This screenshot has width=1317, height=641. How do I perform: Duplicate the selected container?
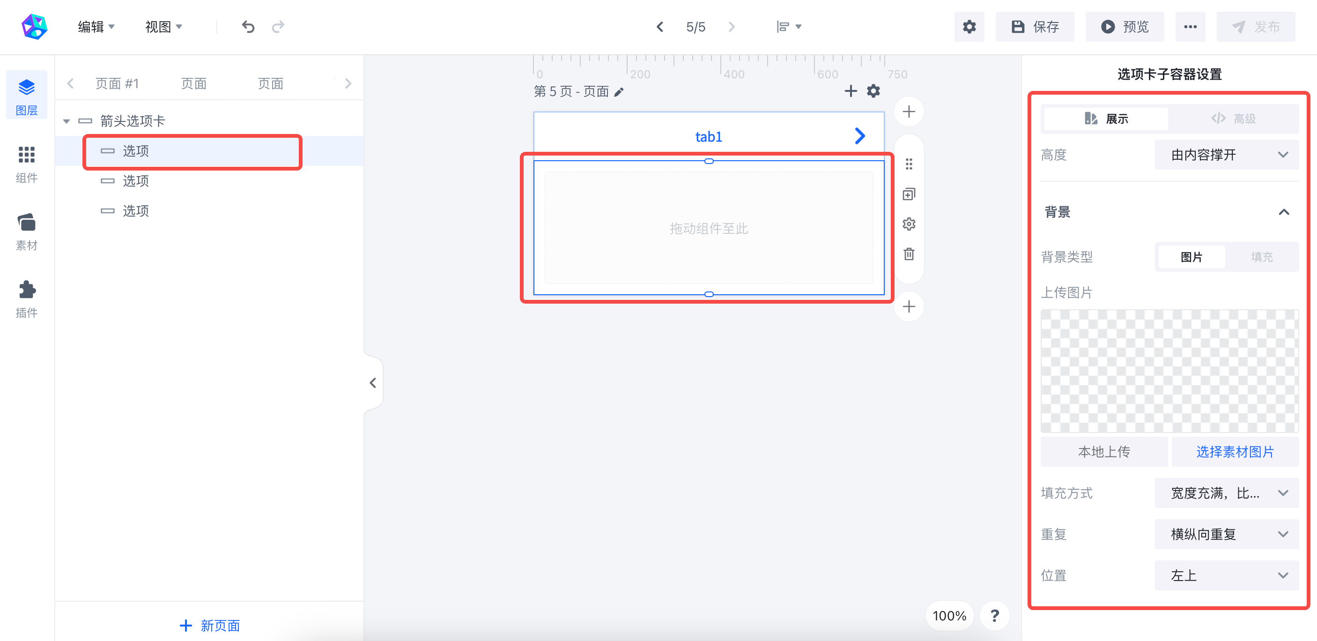pyautogui.click(x=909, y=194)
